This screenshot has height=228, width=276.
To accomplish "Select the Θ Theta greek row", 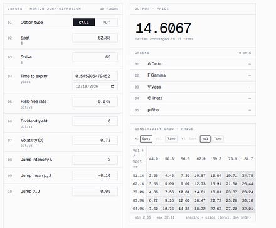I will [193, 98].
